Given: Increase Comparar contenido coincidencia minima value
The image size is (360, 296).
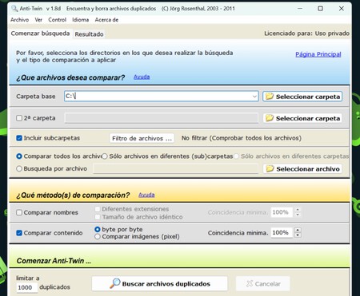Looking at the screenshot, I should pos(298,230).
